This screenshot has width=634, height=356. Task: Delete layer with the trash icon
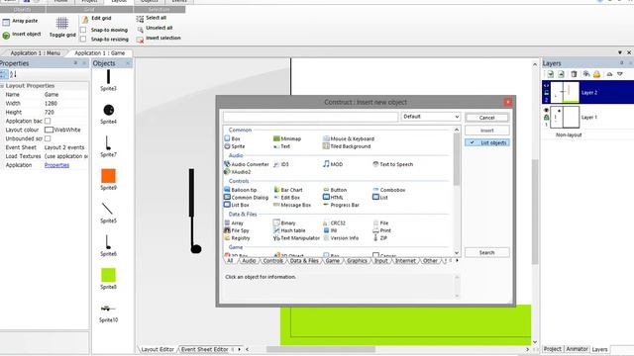coord(574,74)
